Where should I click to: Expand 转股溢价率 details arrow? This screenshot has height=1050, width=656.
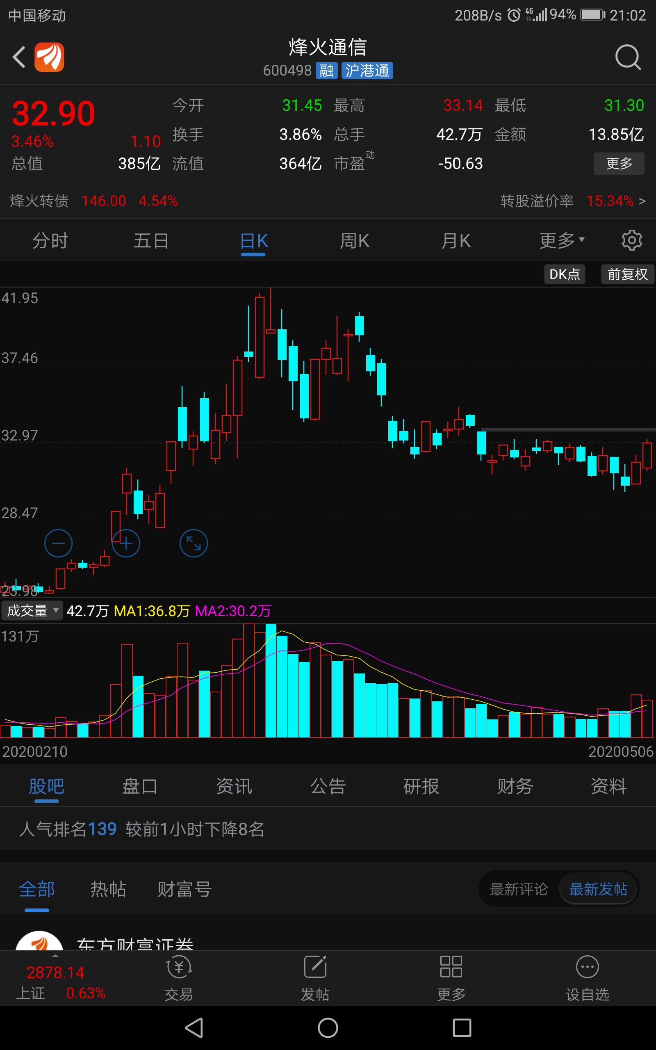tap(642, 201)
